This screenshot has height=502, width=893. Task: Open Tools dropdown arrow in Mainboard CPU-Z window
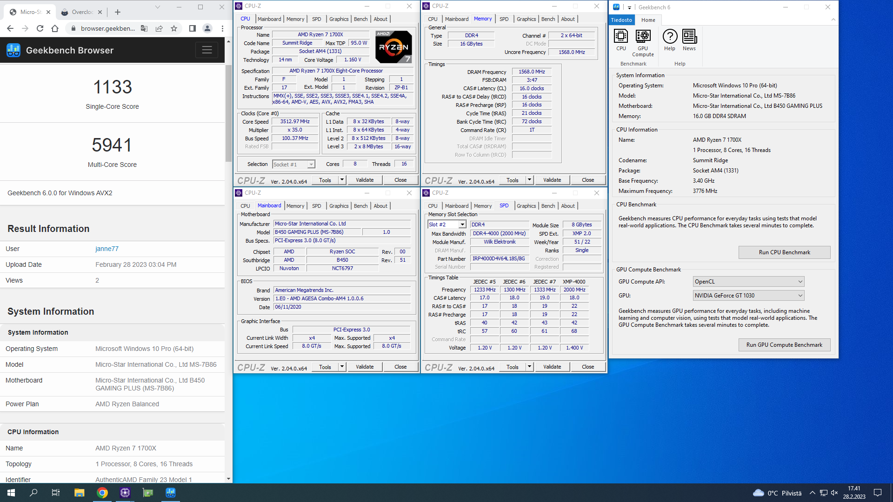coord(342,367)
